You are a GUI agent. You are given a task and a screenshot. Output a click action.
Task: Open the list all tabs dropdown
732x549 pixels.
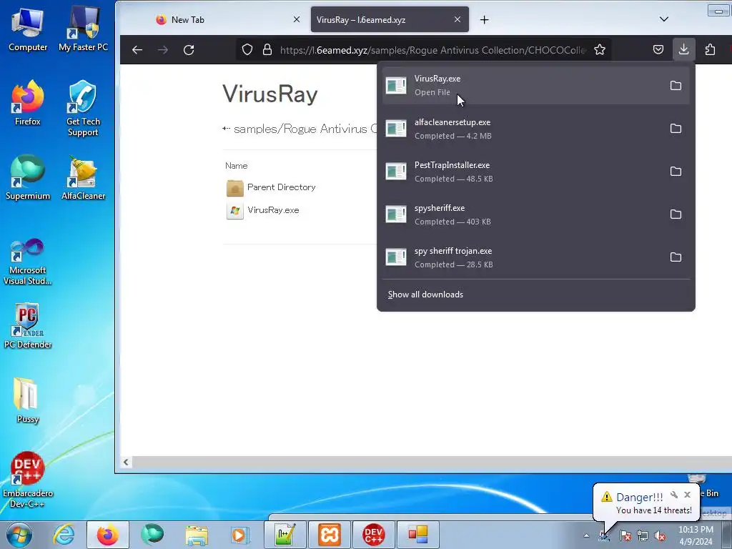coord(664,19)
